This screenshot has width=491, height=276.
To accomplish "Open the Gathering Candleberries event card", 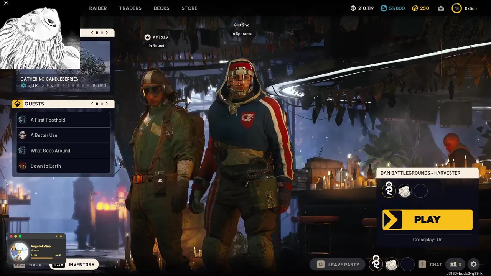I will (63, 66).
